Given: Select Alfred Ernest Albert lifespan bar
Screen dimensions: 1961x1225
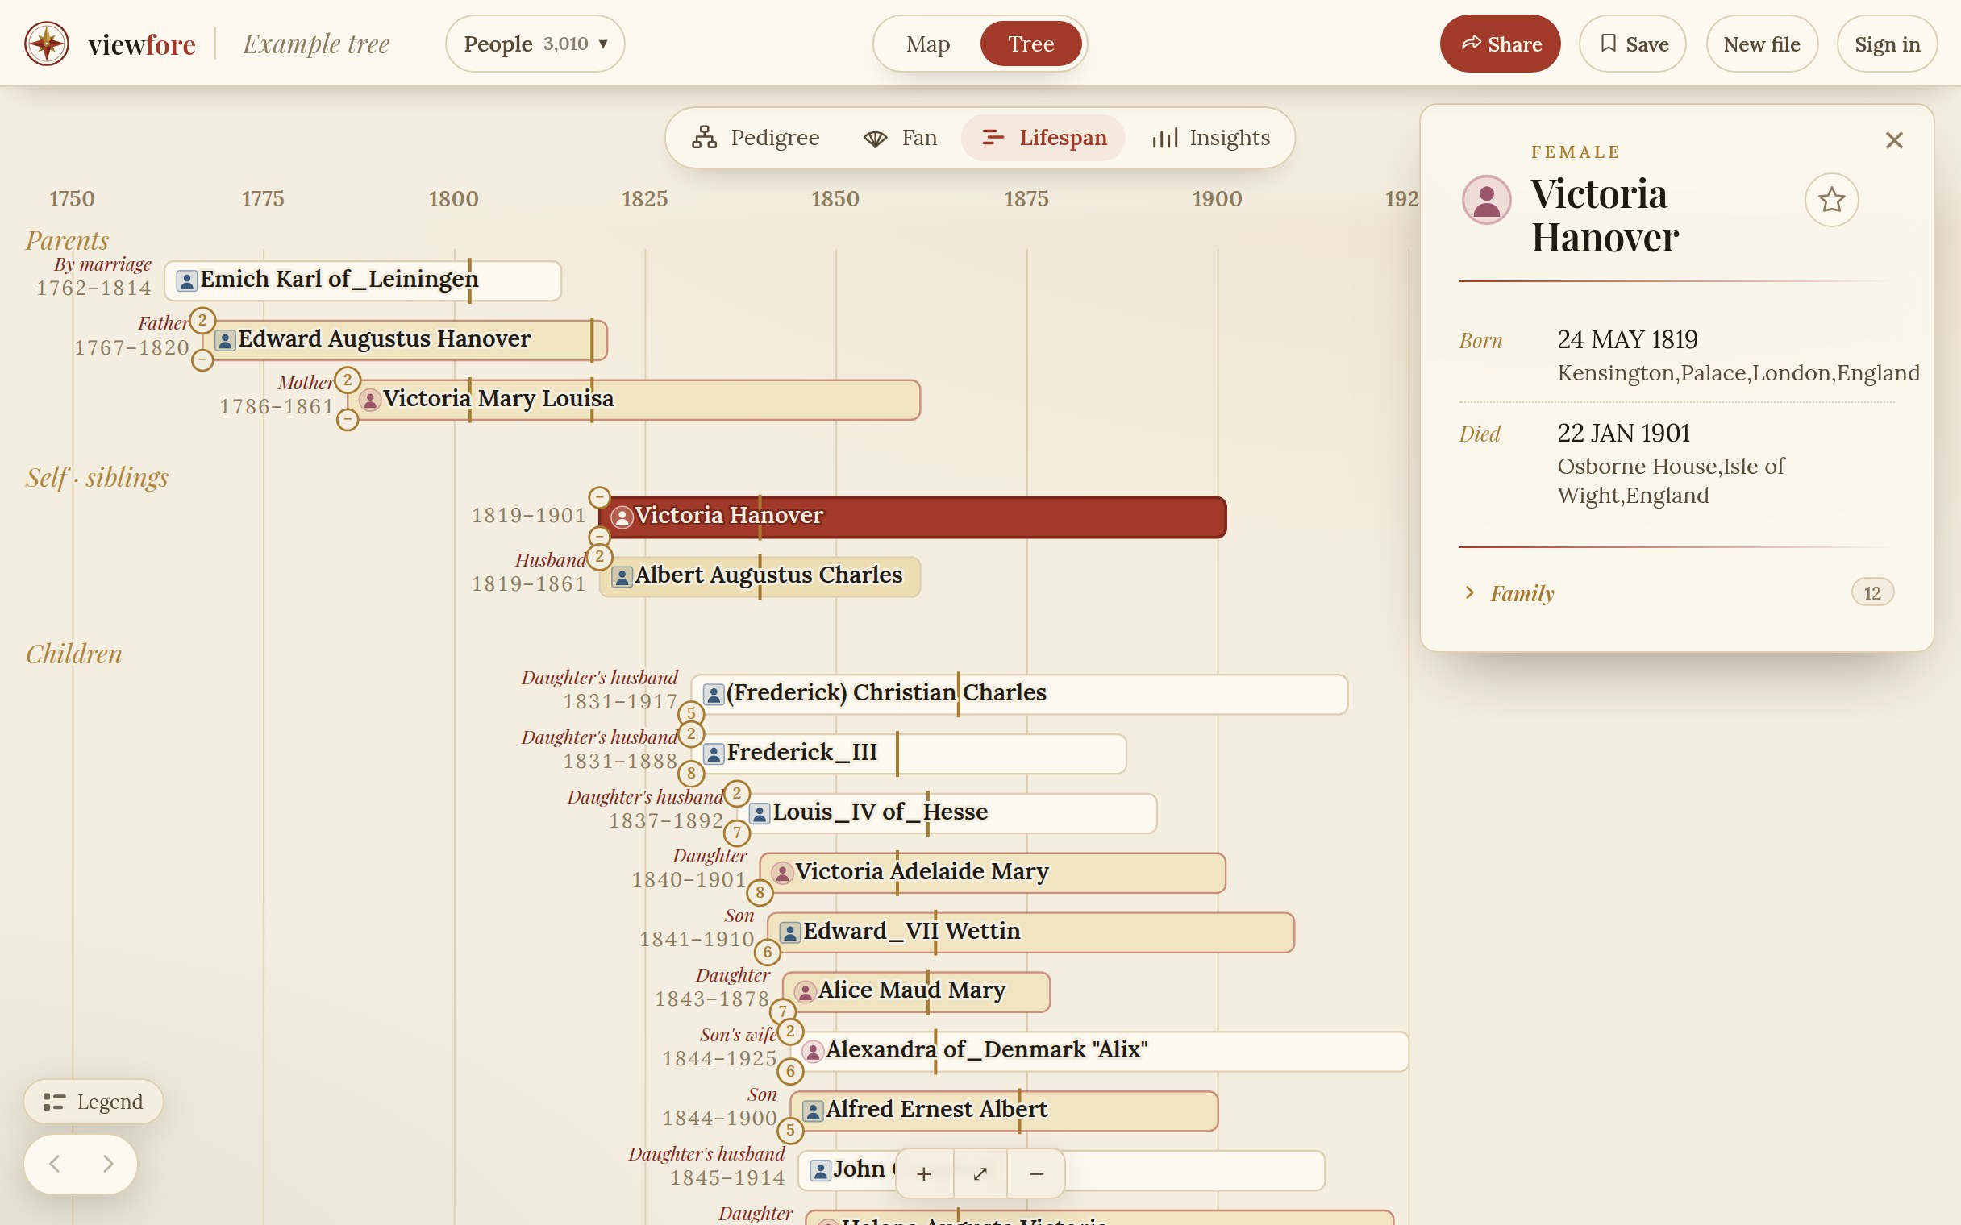Looking at the screenshot, I should click(x=1004, y=1111).
